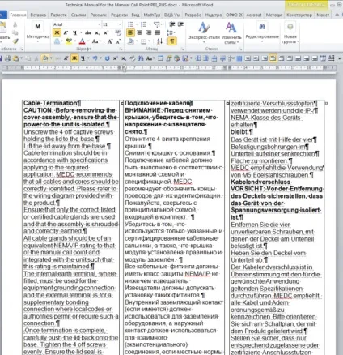
Task: Click the Center paragraph alignment icon in ribbon
Action: coord(139,32)
